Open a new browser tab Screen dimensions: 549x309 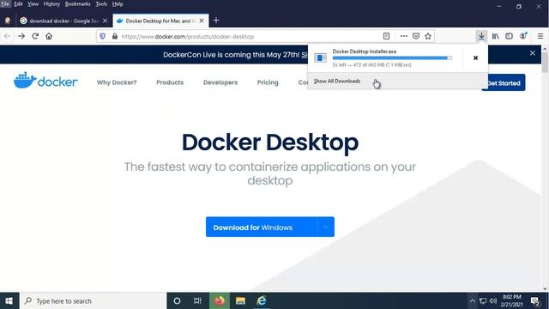pos(216,21)
